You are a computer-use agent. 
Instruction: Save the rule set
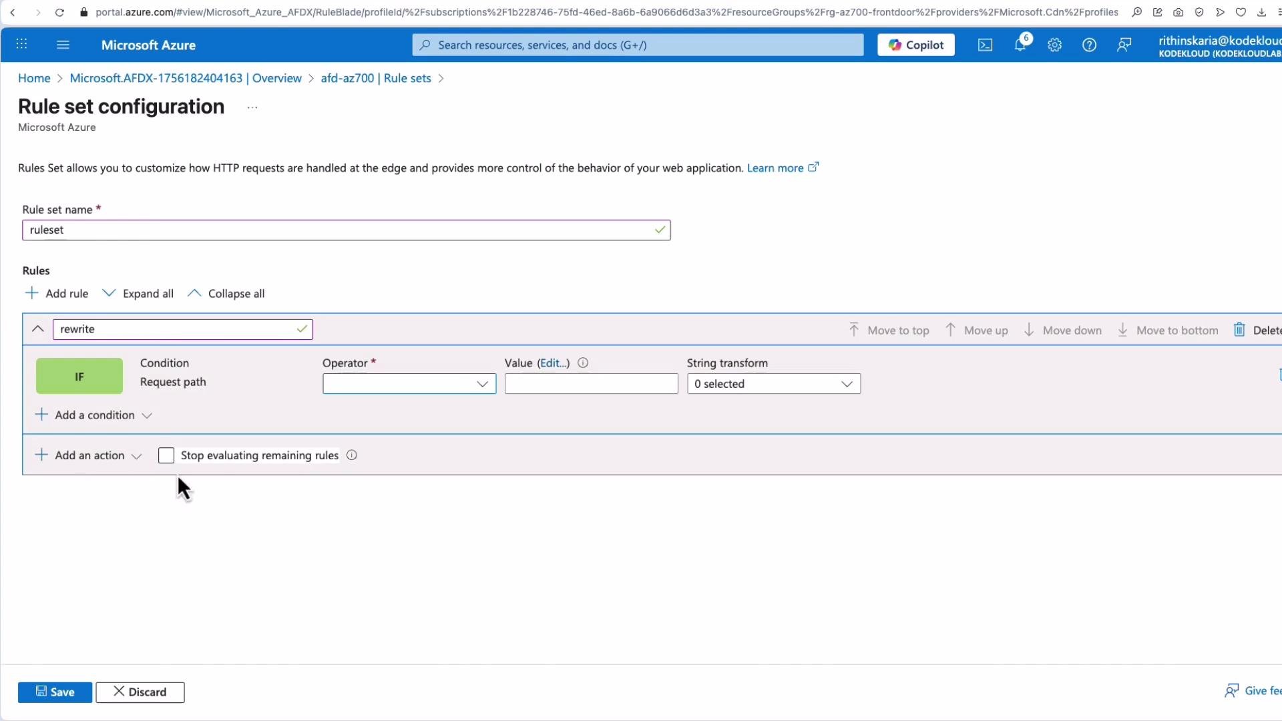[x=55, y=692]
